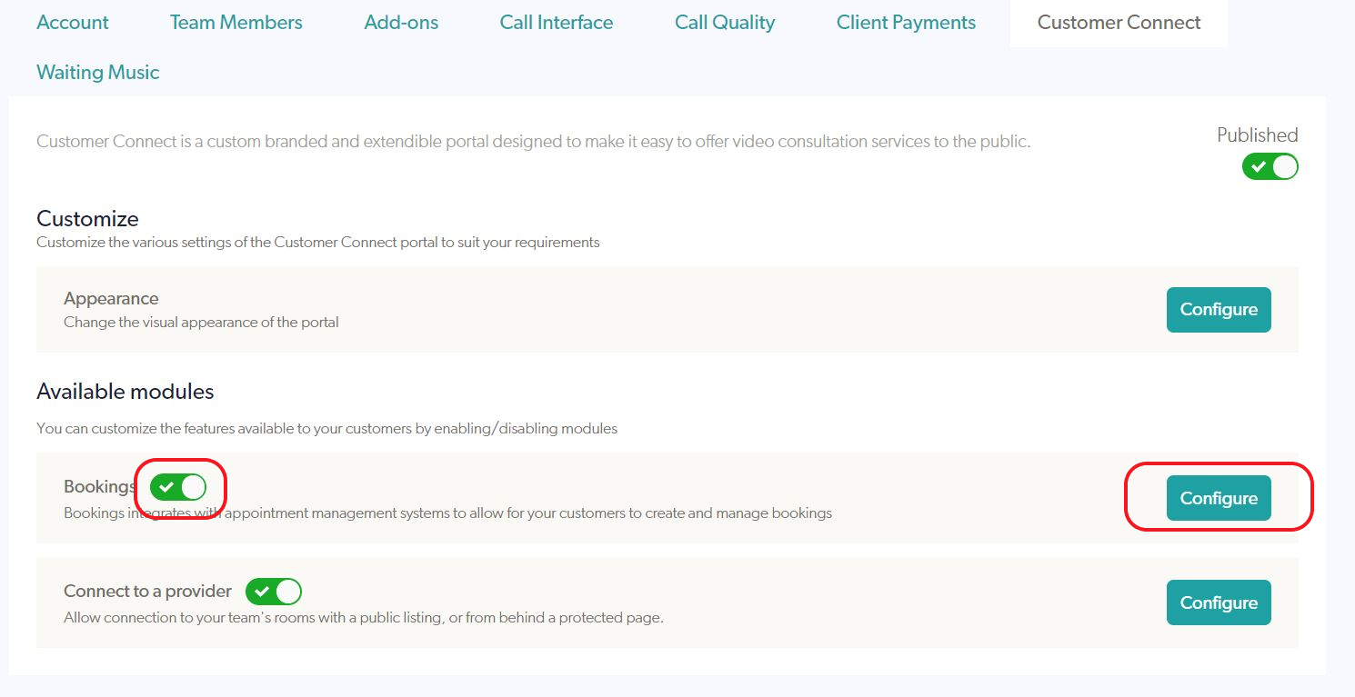Select the Customer Connect tab
Viewport: 1355px width, 697px height.
coord(1119,23)
